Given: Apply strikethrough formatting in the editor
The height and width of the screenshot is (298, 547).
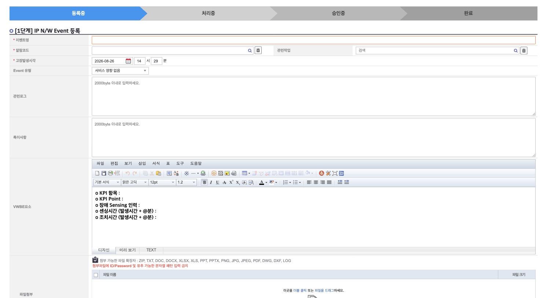Looking at the screenshot, I should point(224,182).
